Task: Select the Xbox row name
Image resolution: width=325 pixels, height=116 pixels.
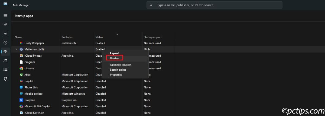Action: tap(27, 75)
